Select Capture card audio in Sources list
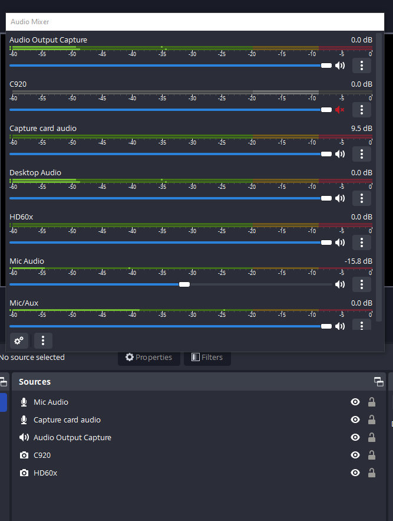Viewport: 393px width, 521px height. pos(199,420)
